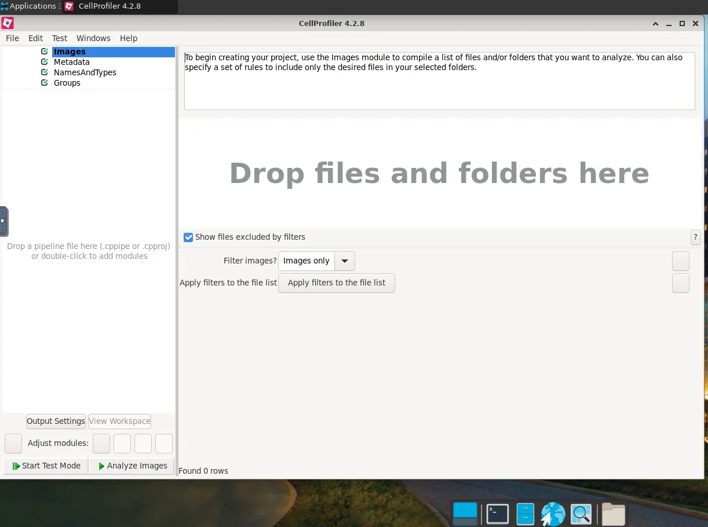Select the Groups module
The image size is (708, 527).
tap(67, 83)
